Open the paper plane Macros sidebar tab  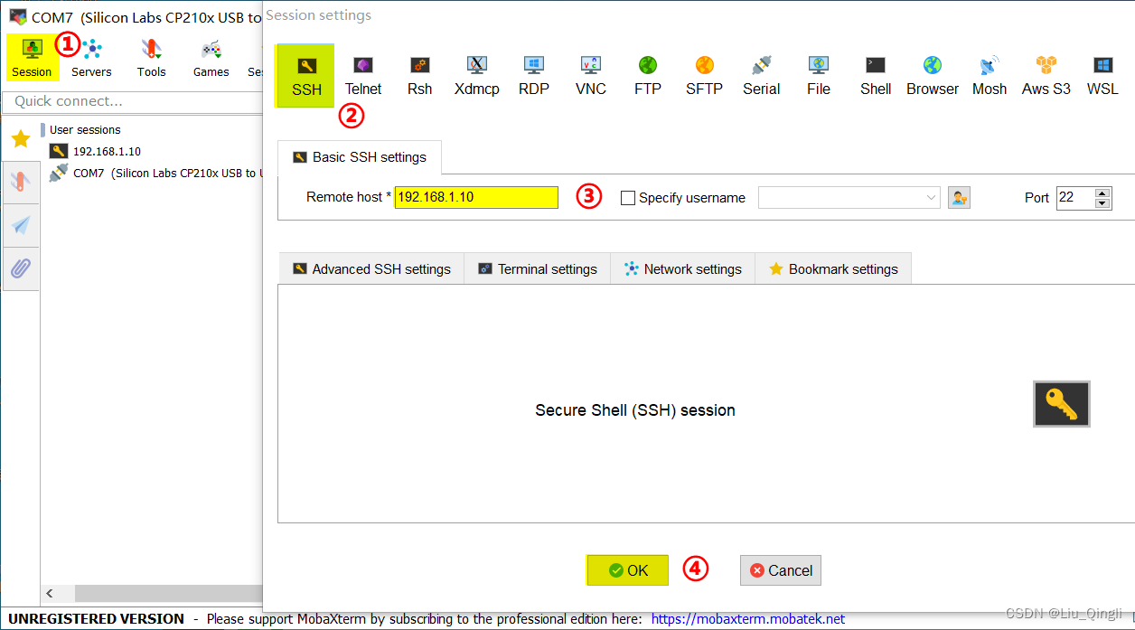tap(20, 224)
